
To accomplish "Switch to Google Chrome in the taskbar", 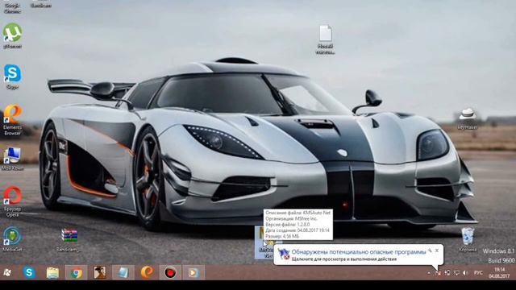I will (x=76, y=272).
